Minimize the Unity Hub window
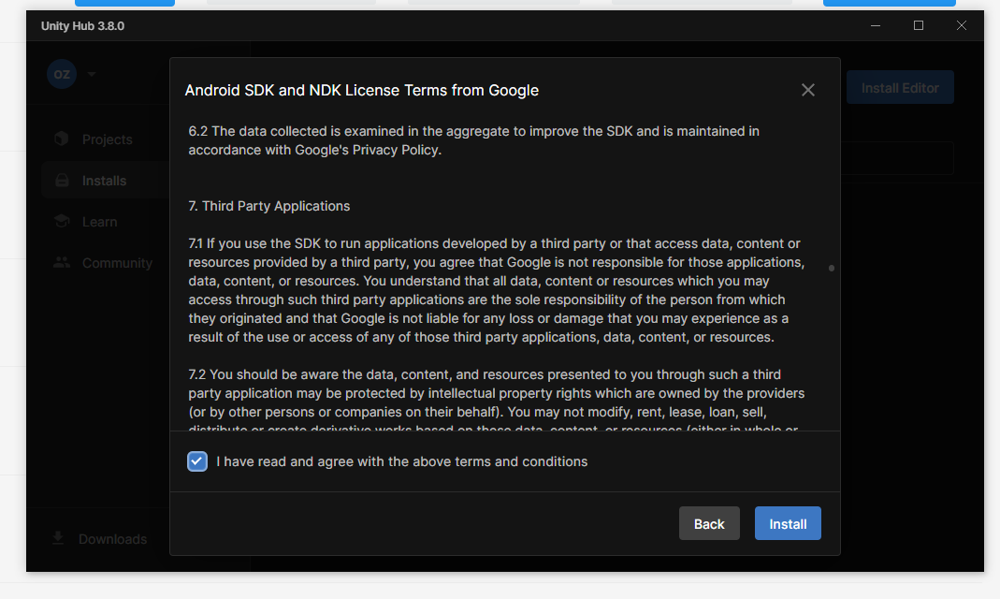The image size is (1000, 599). 876,25
